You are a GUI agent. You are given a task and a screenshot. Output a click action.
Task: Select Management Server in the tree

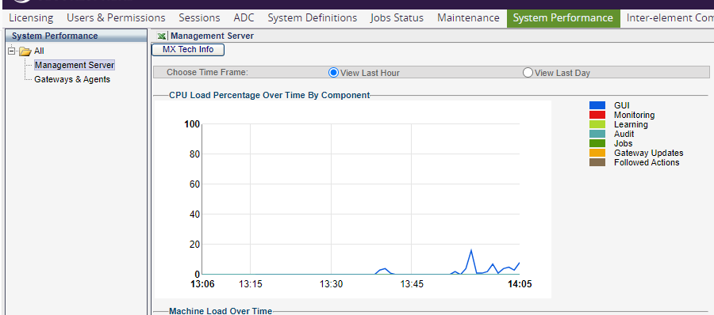75,65
